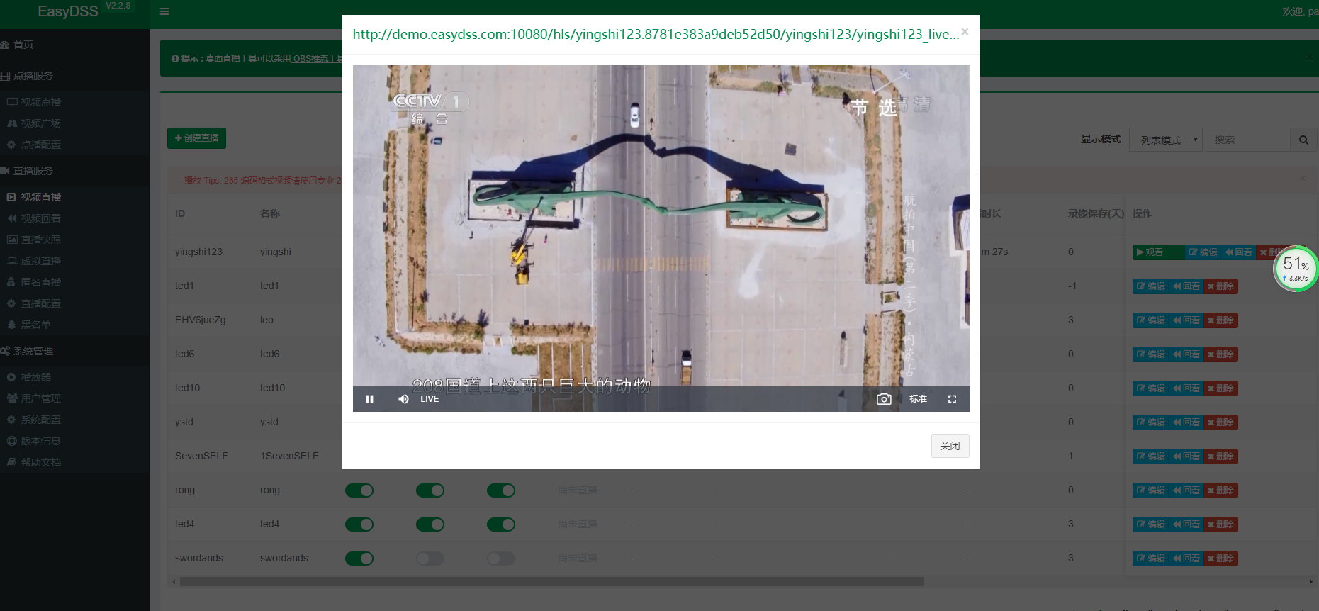Click 编辑 in the ted6 row

point(1150,354)
